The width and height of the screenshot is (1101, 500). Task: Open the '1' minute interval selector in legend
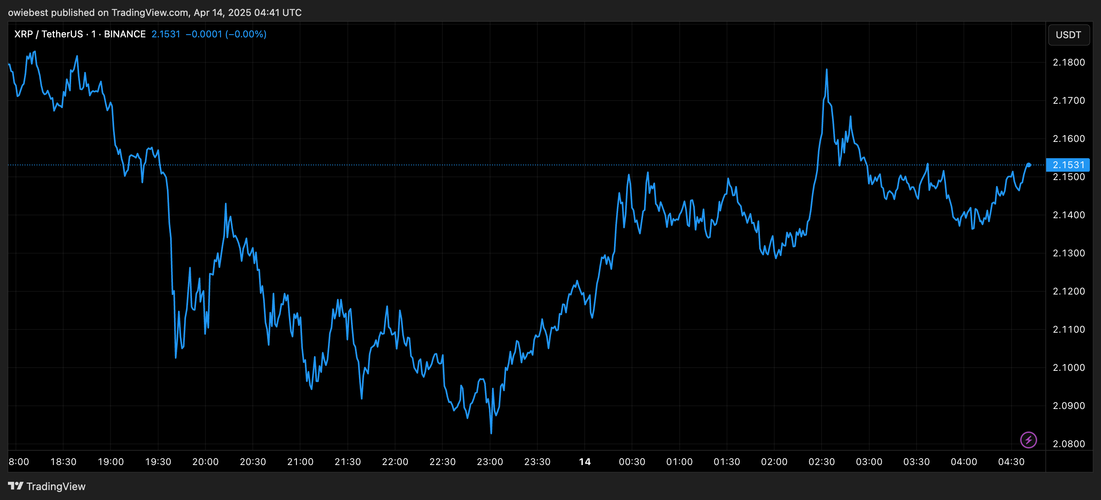point(93,34)
